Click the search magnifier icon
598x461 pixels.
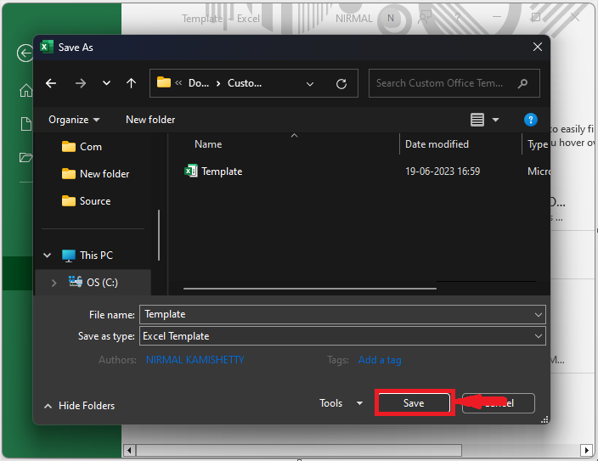pyautogui.click(x=523, y=83)
